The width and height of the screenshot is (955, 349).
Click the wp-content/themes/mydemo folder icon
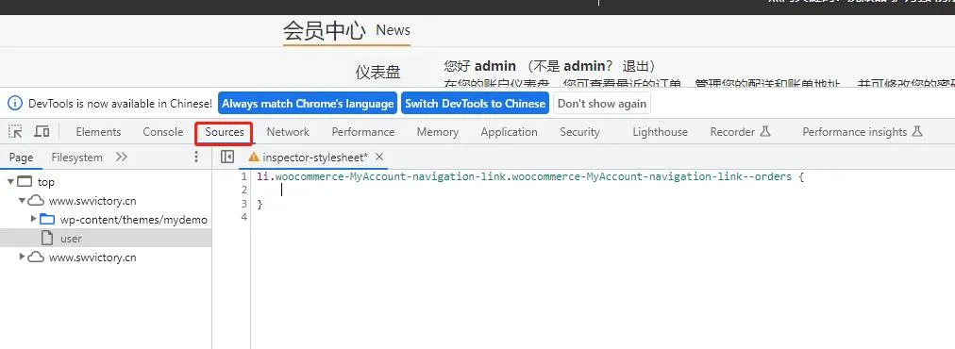47,219
